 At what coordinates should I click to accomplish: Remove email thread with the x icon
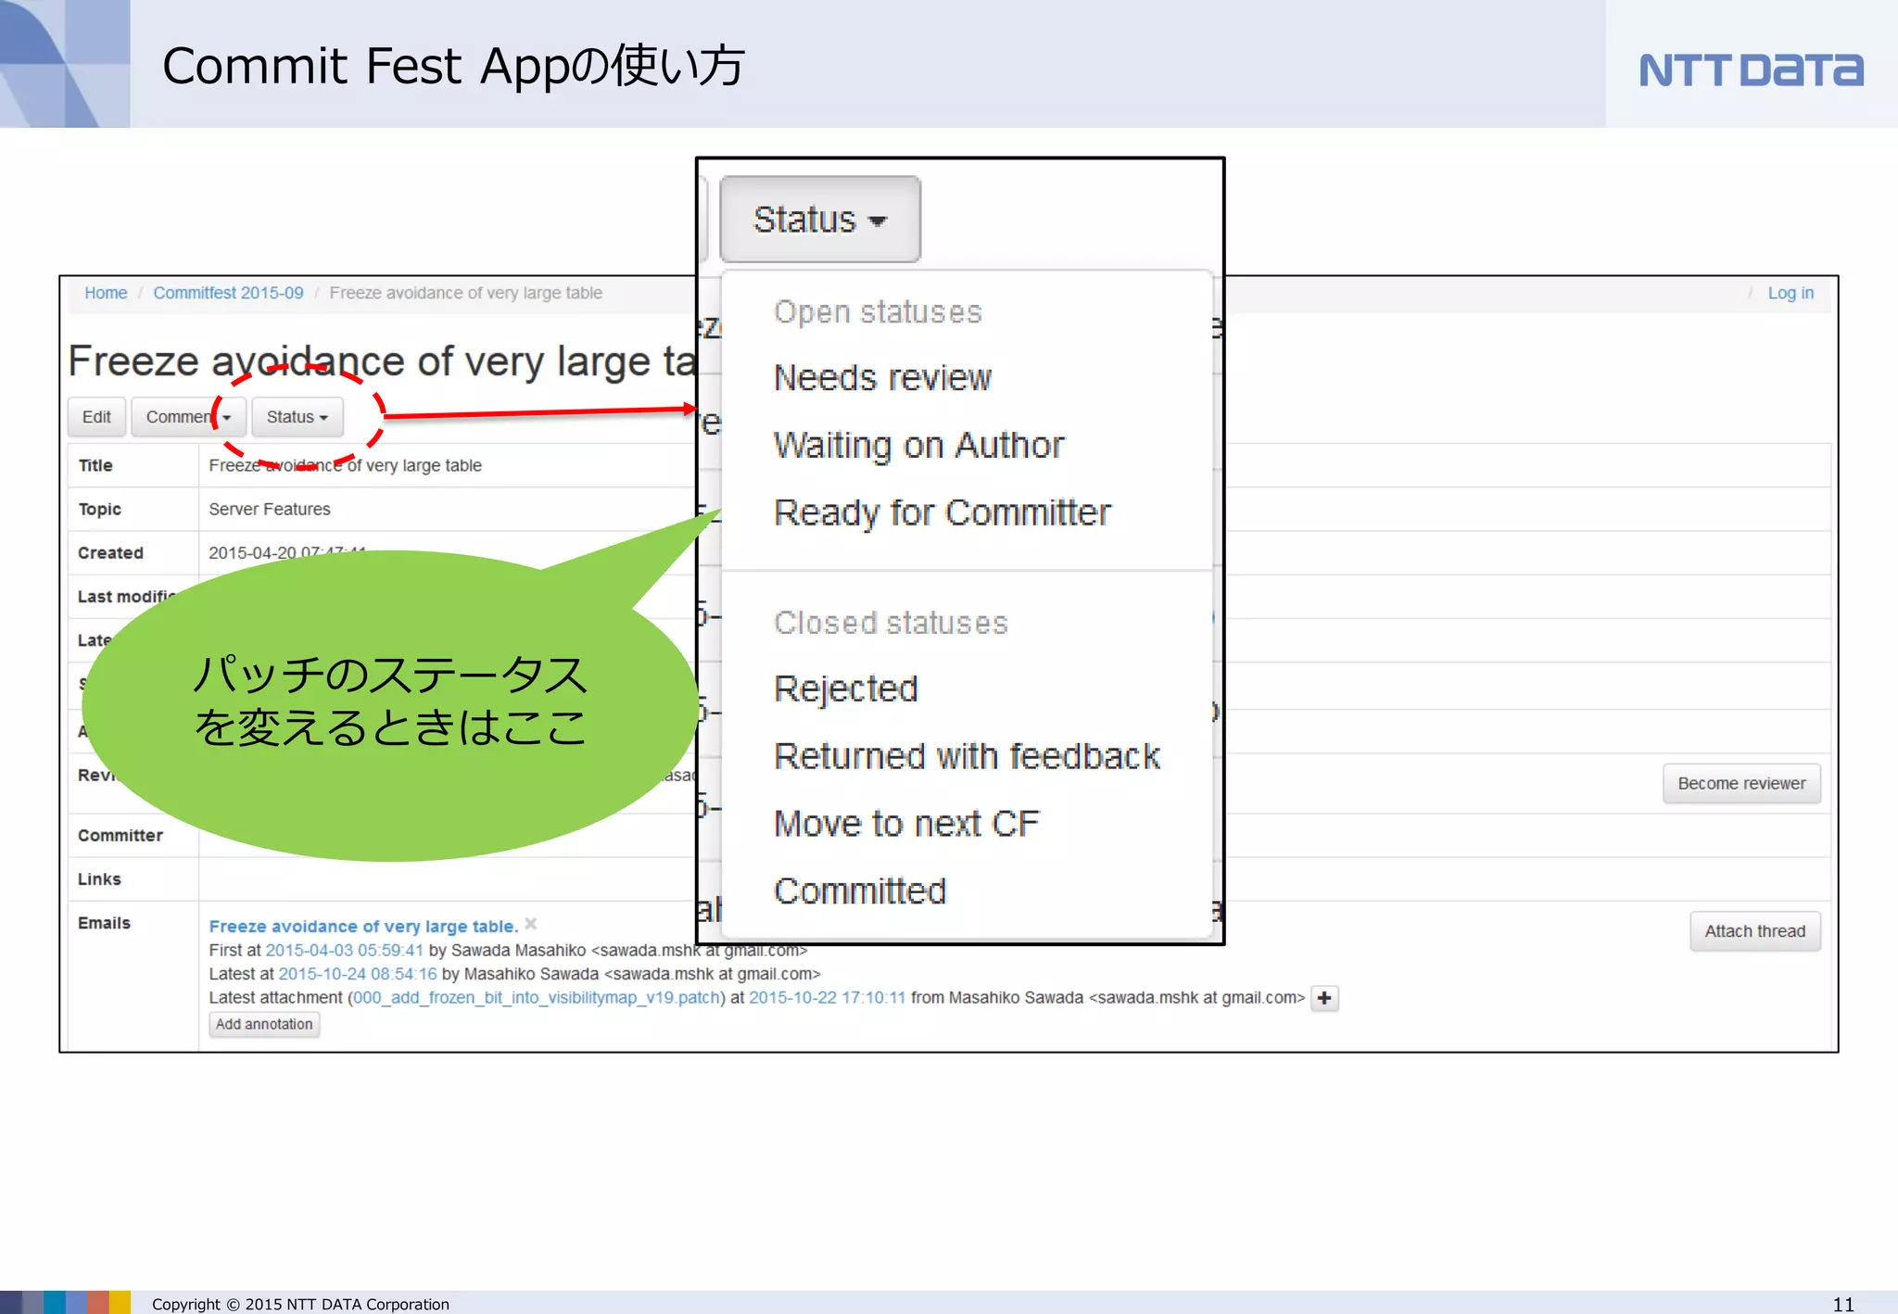[531, 924]
